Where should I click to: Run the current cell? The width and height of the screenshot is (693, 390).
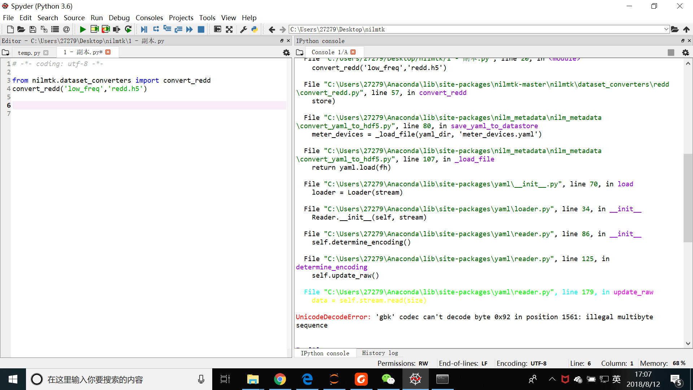click(94, 29)
